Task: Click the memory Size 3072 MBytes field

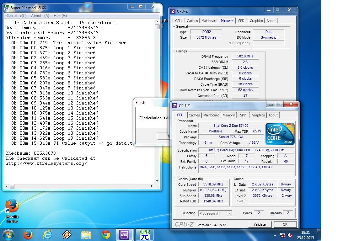Action: pyautogui.click(x=206, y=37)
